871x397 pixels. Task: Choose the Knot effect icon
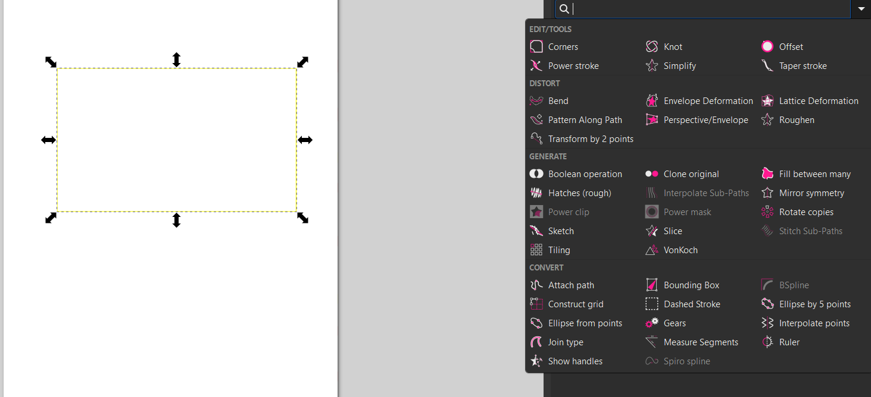652,47
